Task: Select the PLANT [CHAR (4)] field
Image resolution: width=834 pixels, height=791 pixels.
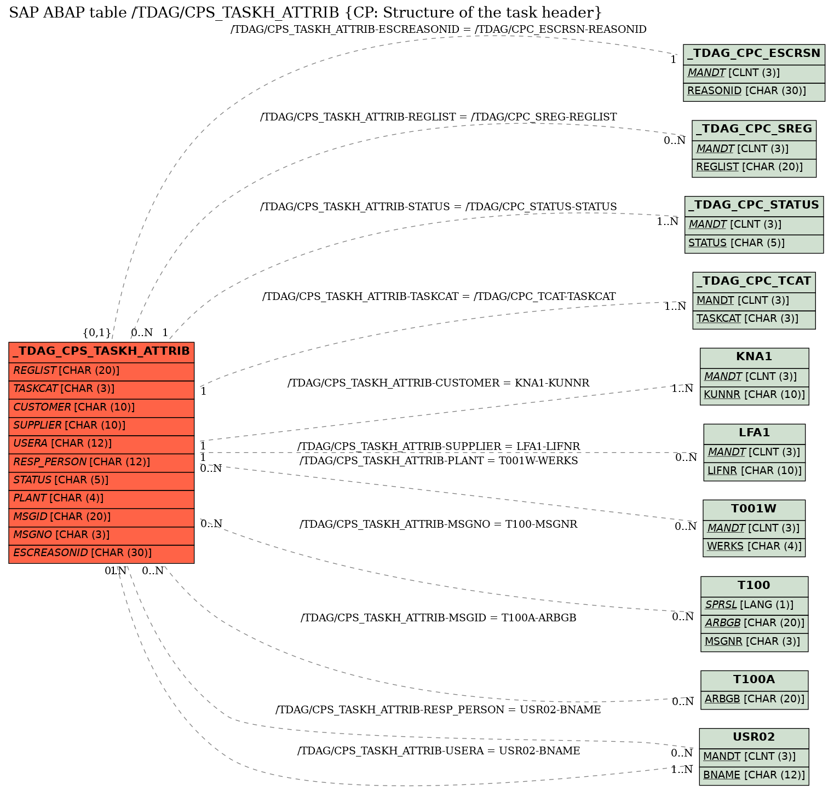Action: pos(101,499)
